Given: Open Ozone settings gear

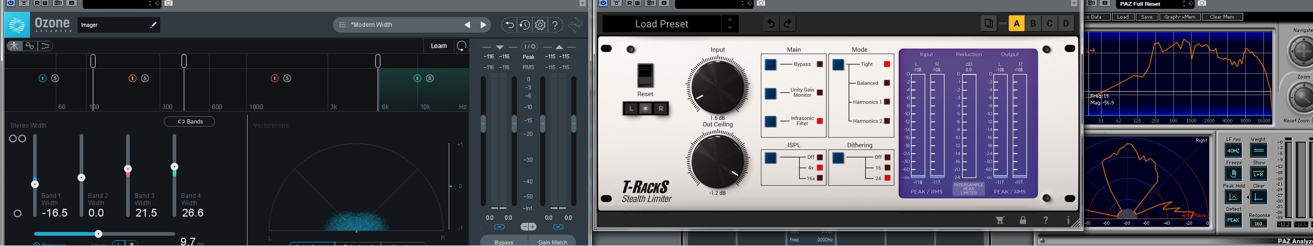Looking at the screenshot, I should [540, 25].
